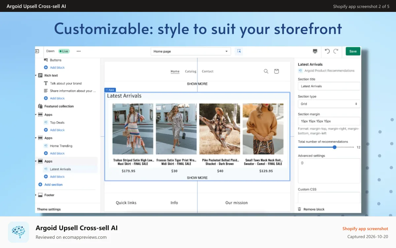Toggle the inspector selection-cursor icon
The width and height of the screenshot is (396, 248).
pos(239,51)
